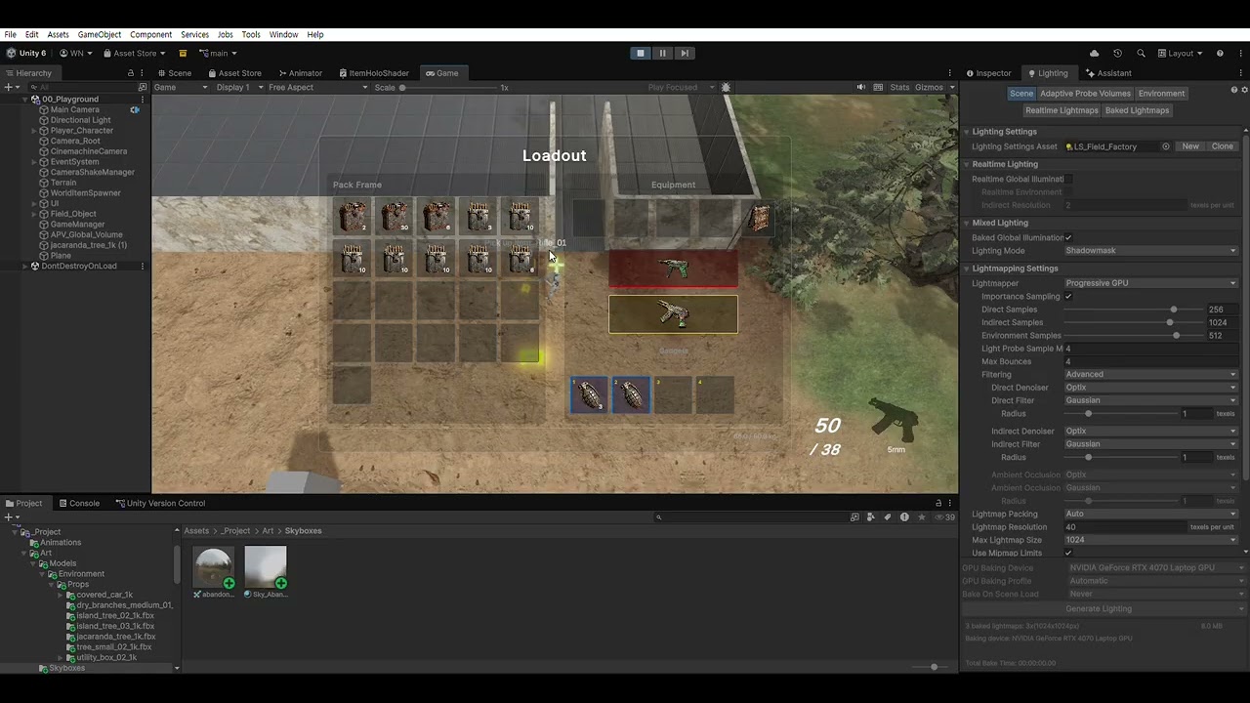Open the Component menu

(x=150, y=34)
